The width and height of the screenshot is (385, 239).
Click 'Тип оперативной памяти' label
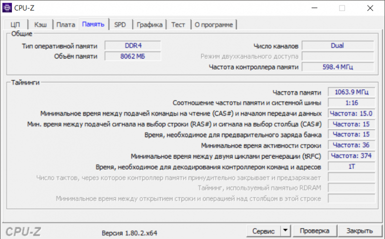[x=59, y=46]
